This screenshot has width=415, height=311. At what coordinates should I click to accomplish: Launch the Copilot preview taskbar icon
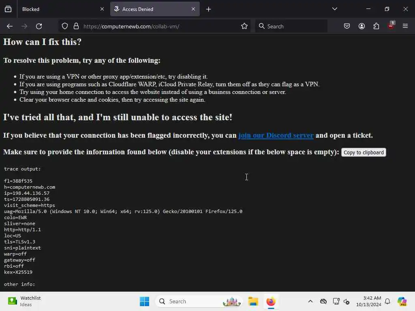(x=402, y=301)
